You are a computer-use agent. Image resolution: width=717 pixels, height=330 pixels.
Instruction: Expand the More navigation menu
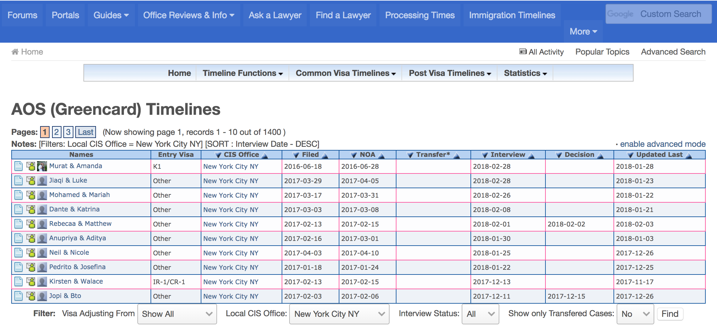click(x=583, y=31)
